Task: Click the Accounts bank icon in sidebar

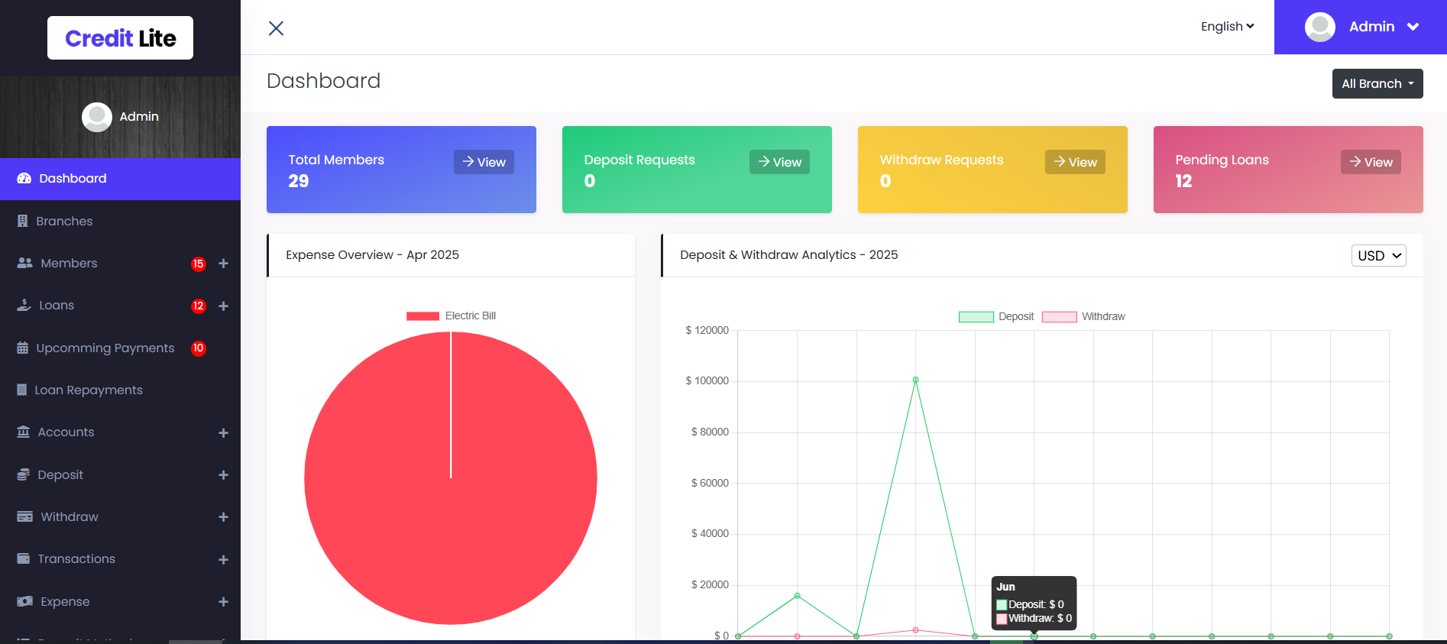Action: tap(24, 432)
